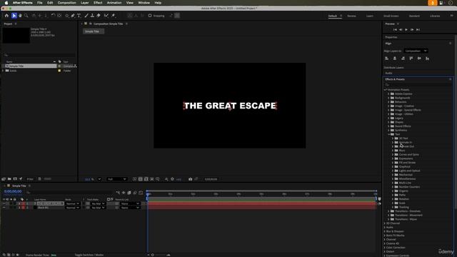This screenshot has height=257, width=457.
Task: Switch to the Default workspace
Action: [333, 16]
